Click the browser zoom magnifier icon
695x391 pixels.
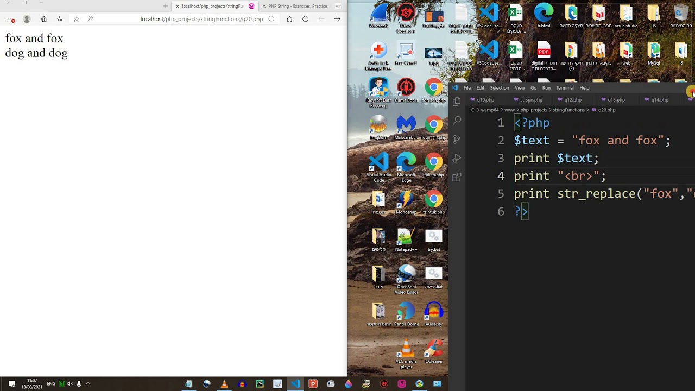[90, 19]
